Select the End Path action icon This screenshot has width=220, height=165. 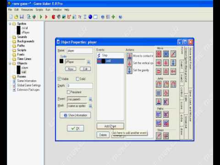[166, 115]
